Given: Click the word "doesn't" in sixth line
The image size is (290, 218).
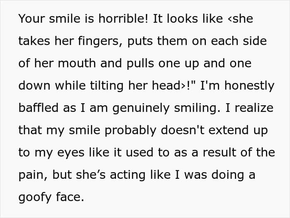Looking at the screenshot, I should coord(183,130).
